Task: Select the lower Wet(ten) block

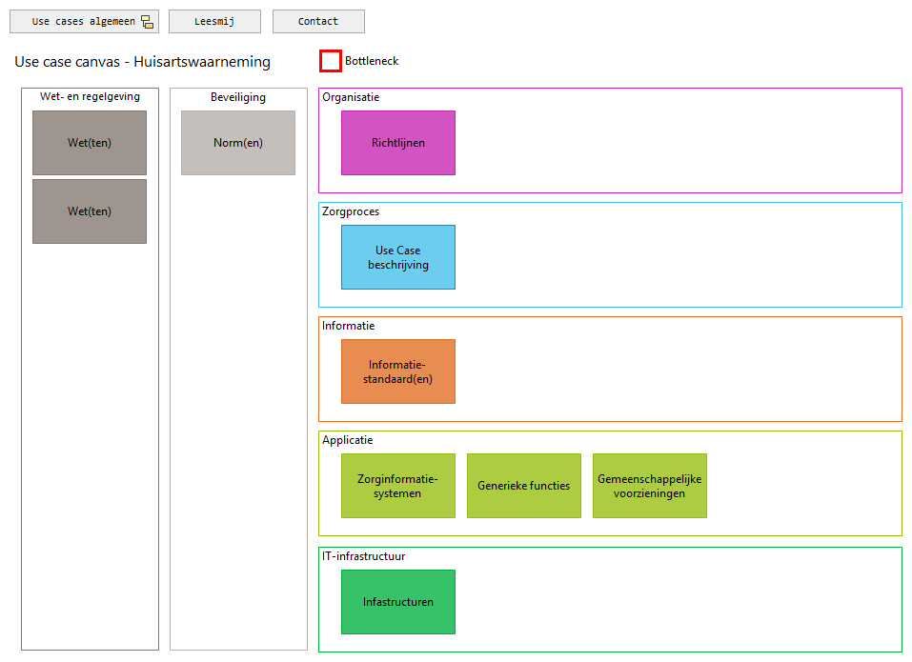Action: [89, 211]
